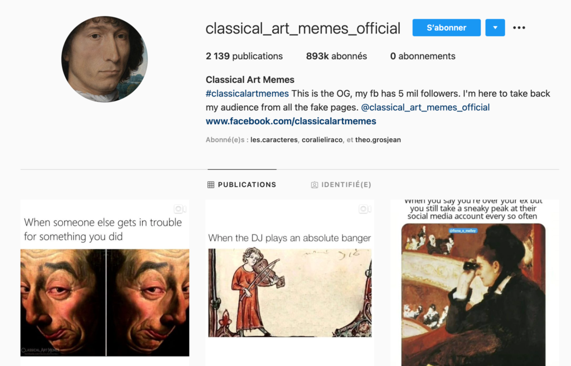The width and height of the screenshot is (571, 366).
Task: Open the 0 abonnements following list
Action: click(423, 56)
